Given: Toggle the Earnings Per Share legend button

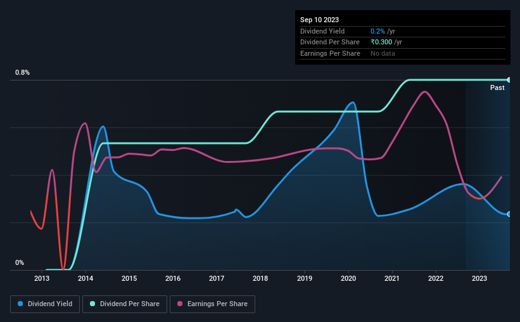Looking at the screenshot, I should coord(212,304).
